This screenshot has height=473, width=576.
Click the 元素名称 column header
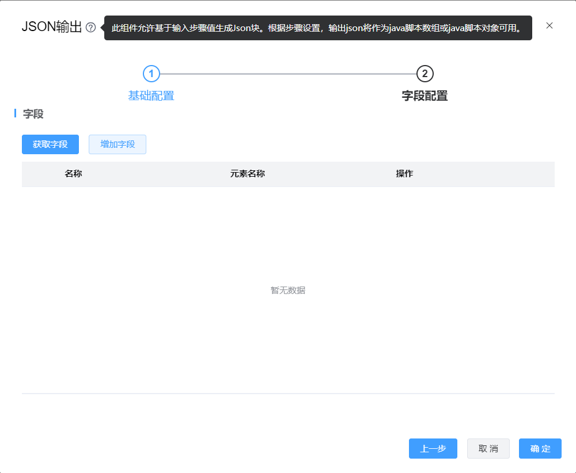tap(247, 174)
